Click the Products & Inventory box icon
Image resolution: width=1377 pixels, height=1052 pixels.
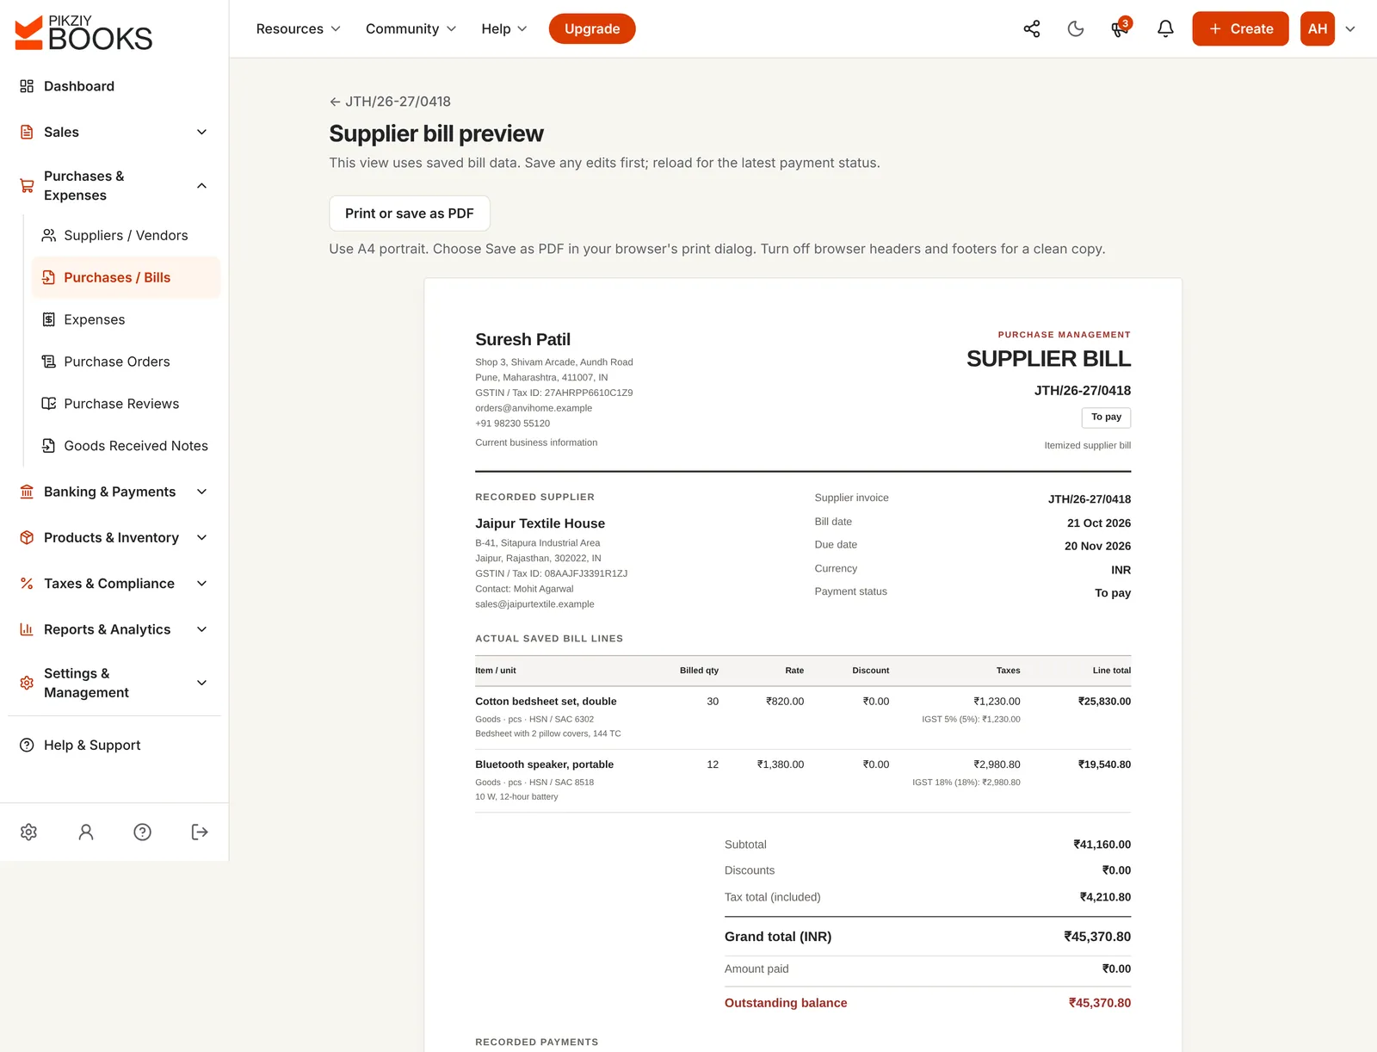27,538
